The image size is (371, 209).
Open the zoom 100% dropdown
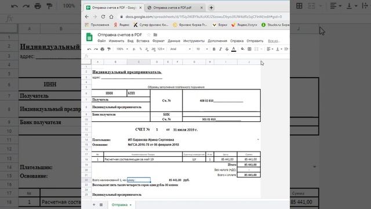tap(122, 49)
